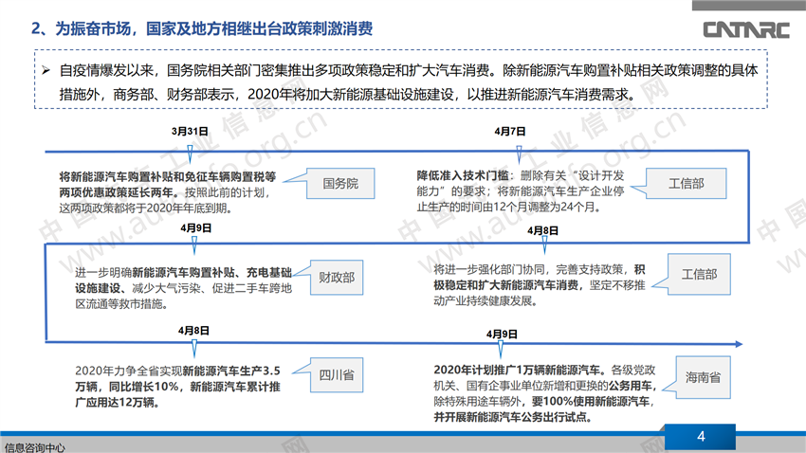Click the 工信部 callout beside 强化部门协同 text
Image resolution: width=806 pixels, height=453 pixels.
(699, 274)
